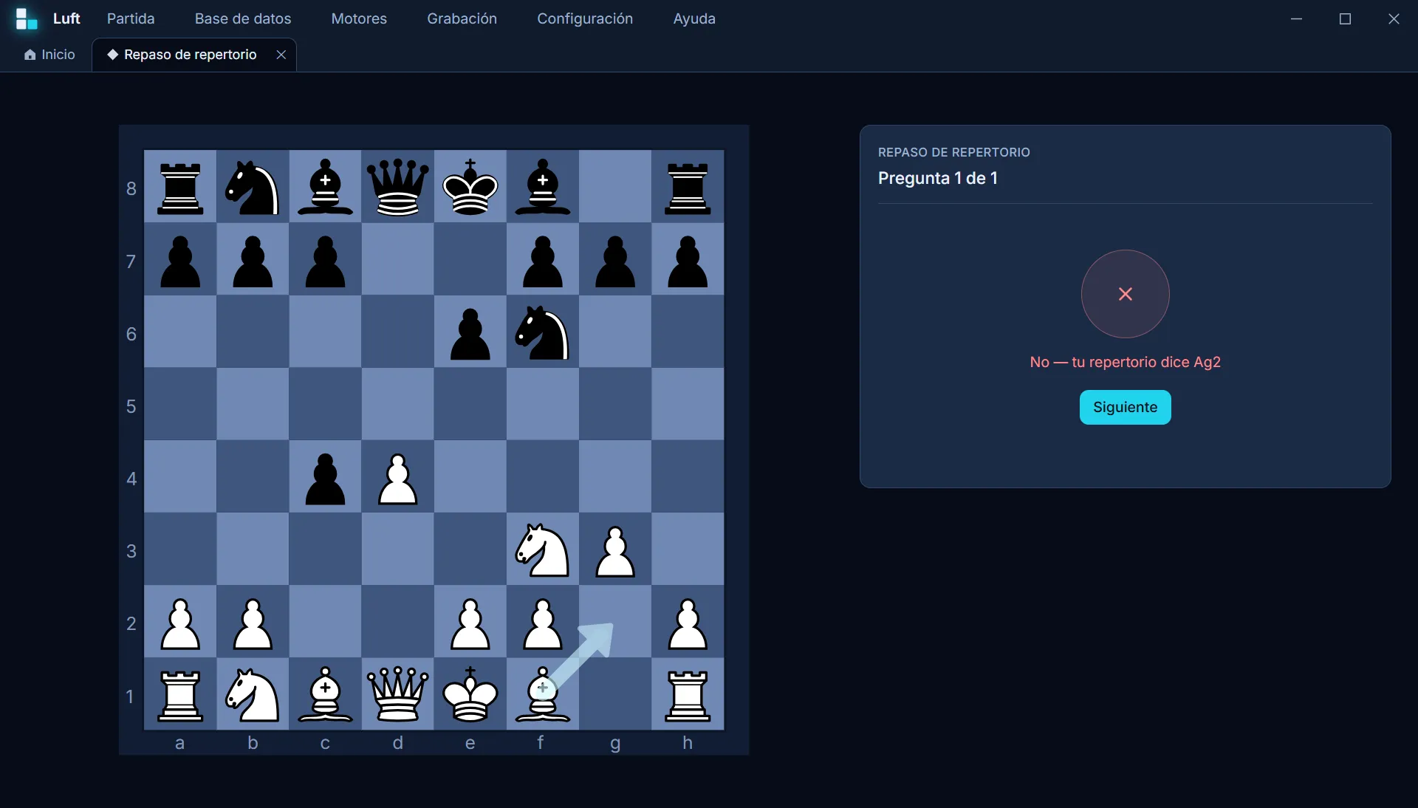Click the 'Pregunta 1 de 1' heading
The image size is (1418, 808).
point(938,178)
